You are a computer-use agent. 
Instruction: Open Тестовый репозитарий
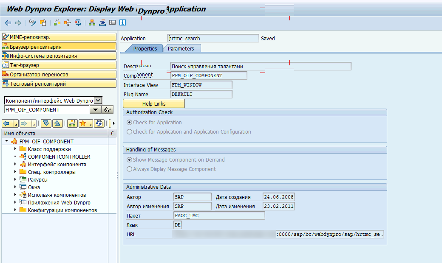coord(59,84)
